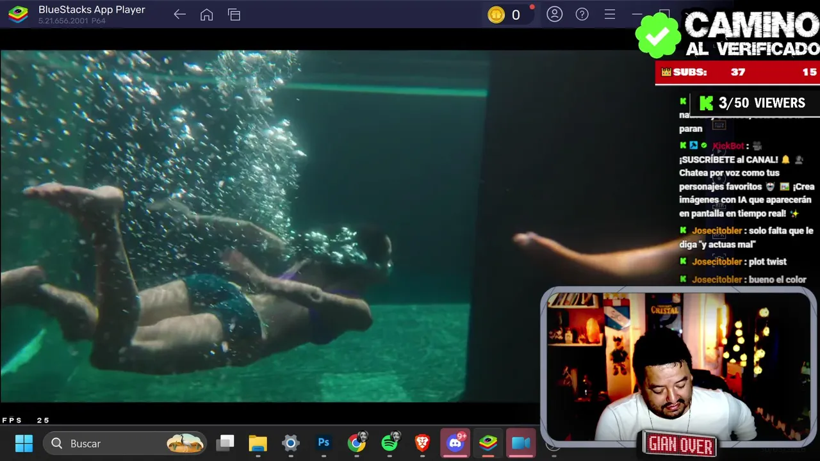Launch Photoshop from the taskbar
820x461 pixels.
(x=324, y=443)
